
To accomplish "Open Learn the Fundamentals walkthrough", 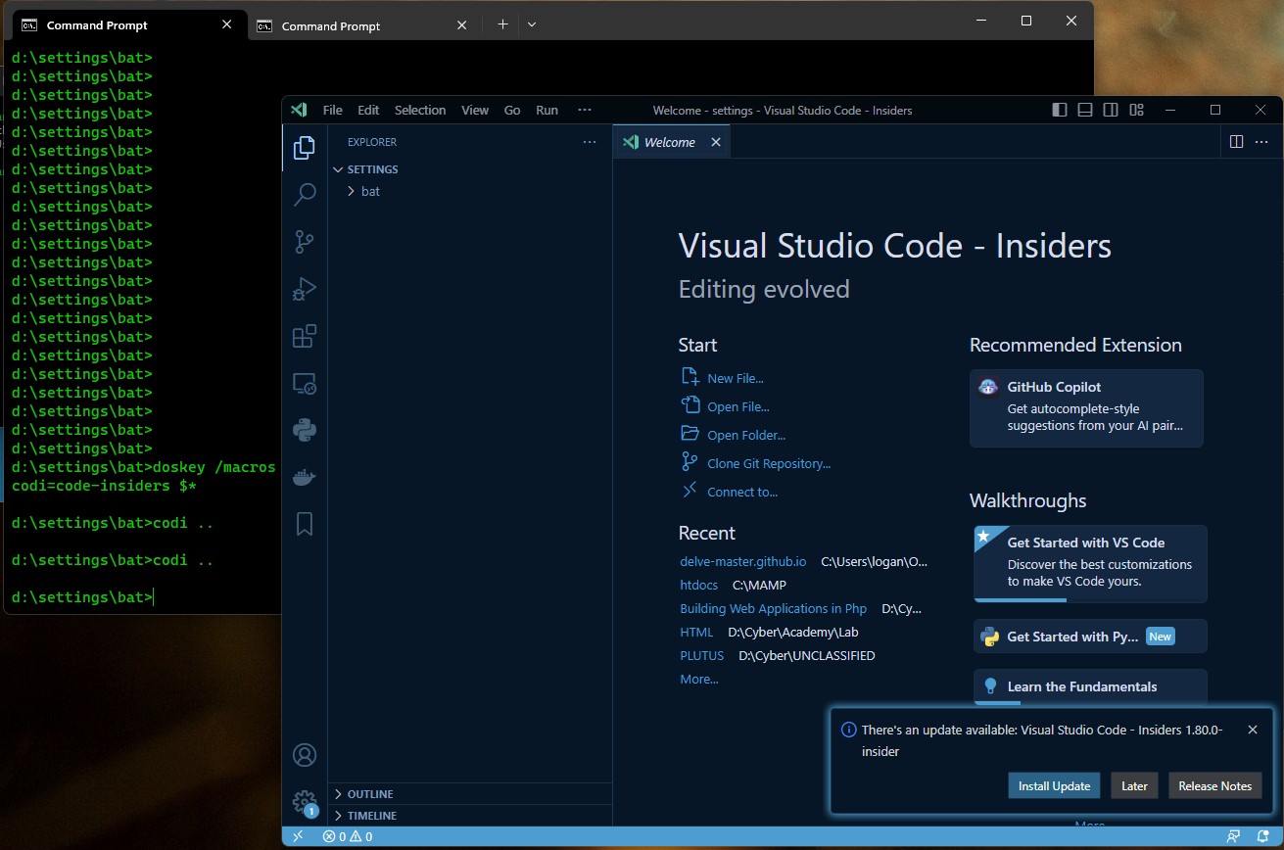I will (x=1090, y=686).
